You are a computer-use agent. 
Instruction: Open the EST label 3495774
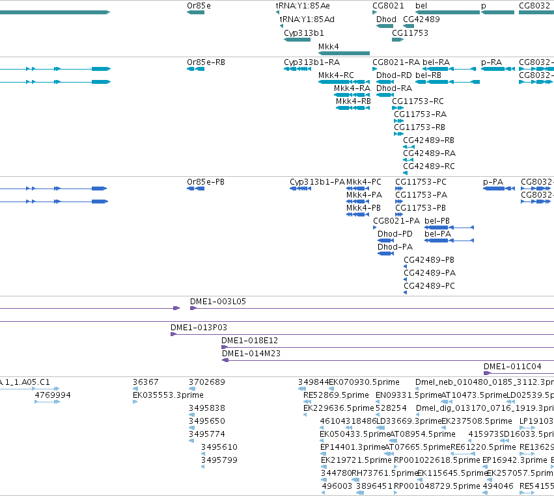click(x=206, y=434)
